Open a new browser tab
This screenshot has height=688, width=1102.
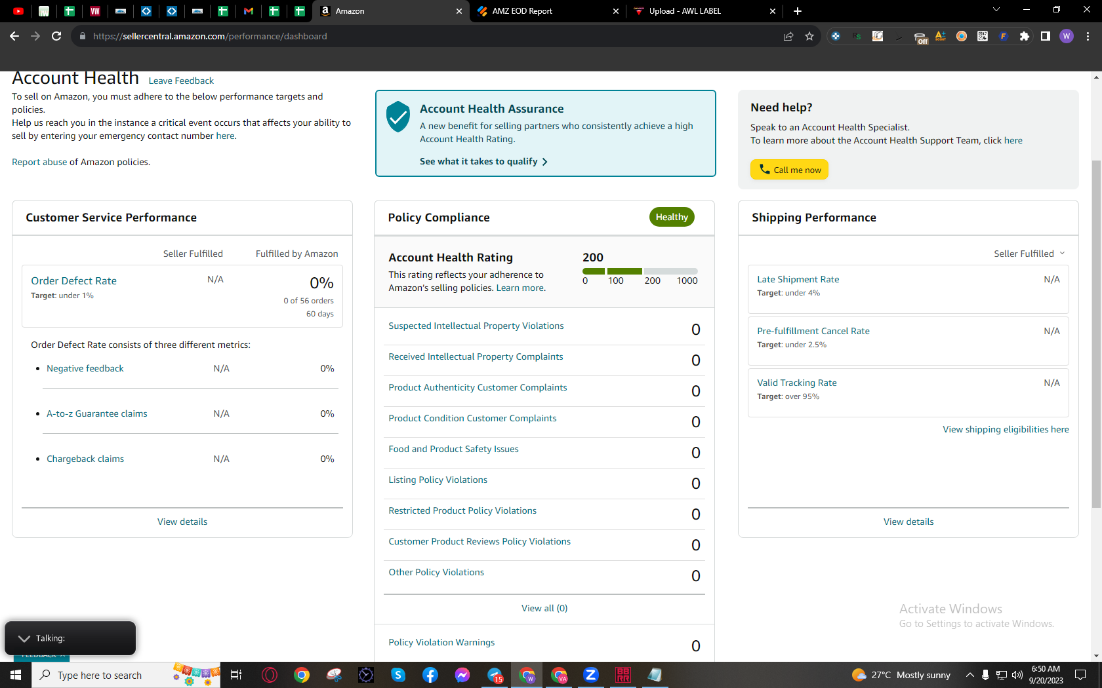(x=798, y=11)
